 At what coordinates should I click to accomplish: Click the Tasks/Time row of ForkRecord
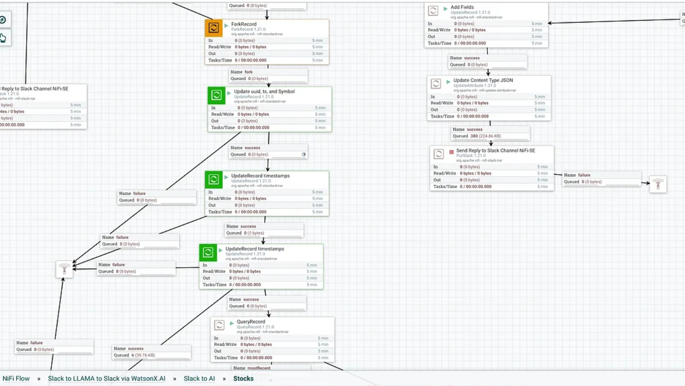click(267, 60)
